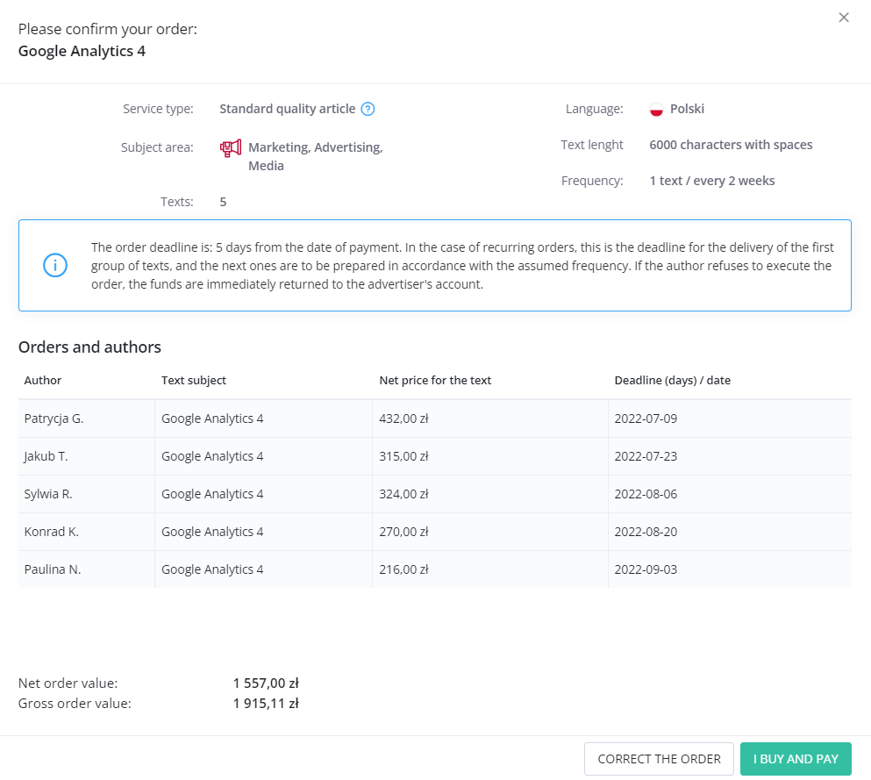This screenshot has height=780, width=871.
Task: Click the Gross order value label
Action: 75,704
